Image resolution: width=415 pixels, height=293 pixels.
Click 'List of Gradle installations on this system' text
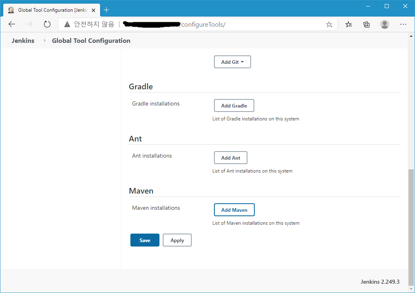(256, 119)
